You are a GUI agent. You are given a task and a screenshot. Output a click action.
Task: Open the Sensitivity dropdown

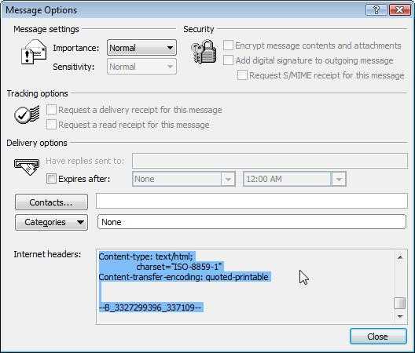(x=141, y=67)
